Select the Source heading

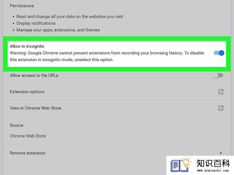coord(17,125)
